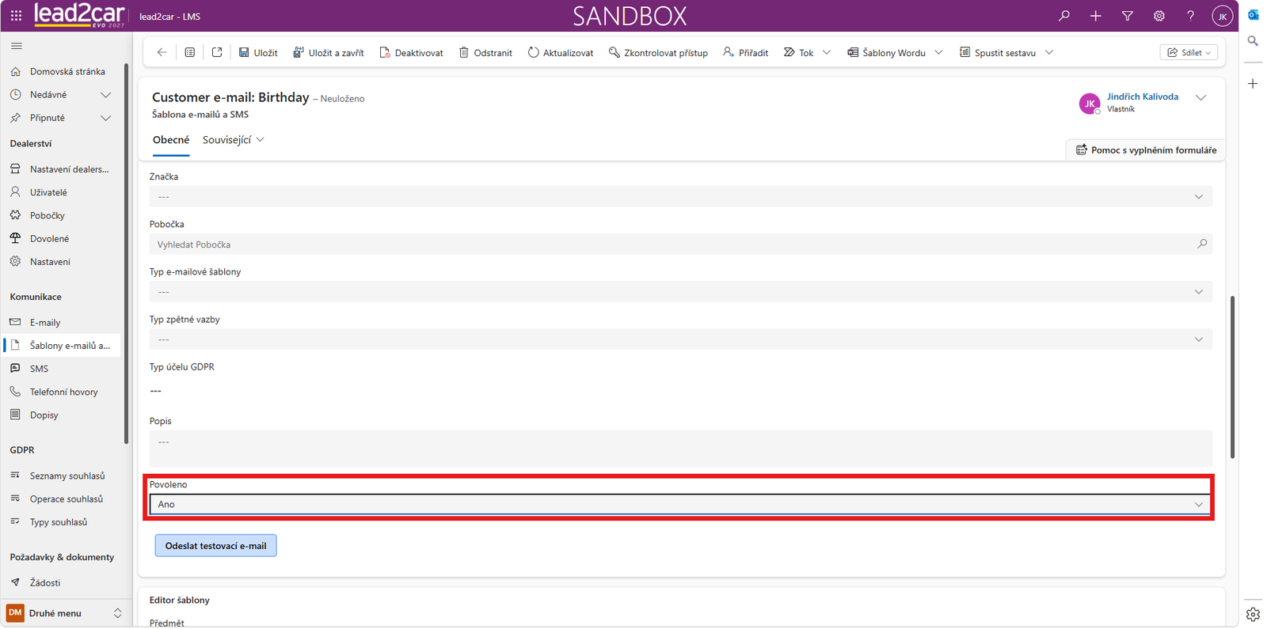Image resolution: width=1267 pixels, height=629 pixels.
Task: Open the Typ zpětné vazby dropdown
Action: tap(681, 339)
